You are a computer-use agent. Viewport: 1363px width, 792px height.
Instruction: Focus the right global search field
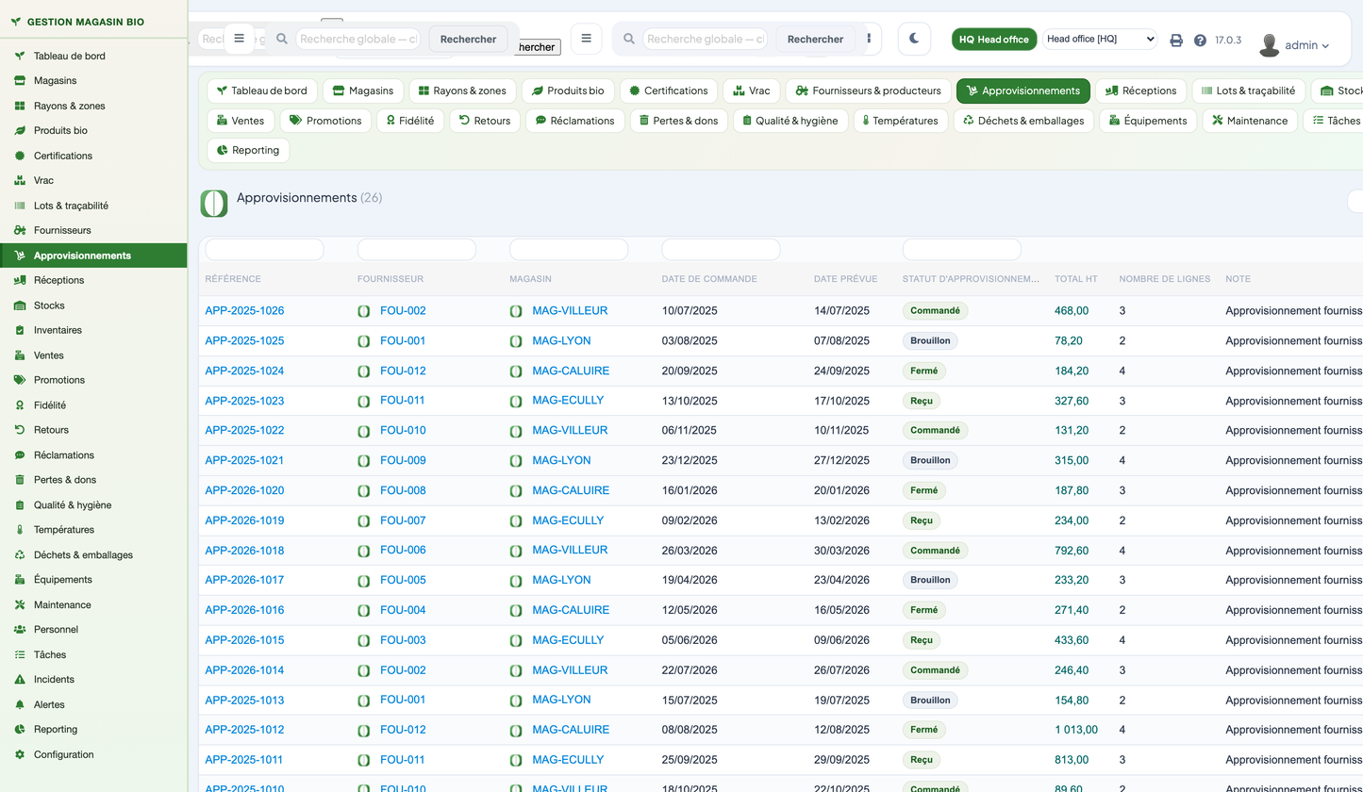point(706,39)
